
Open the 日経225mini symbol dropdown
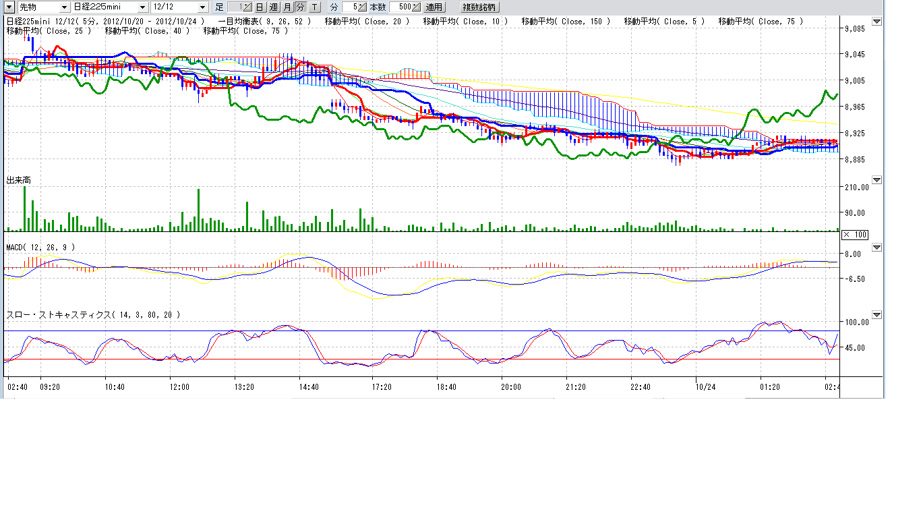coord(142,7)
